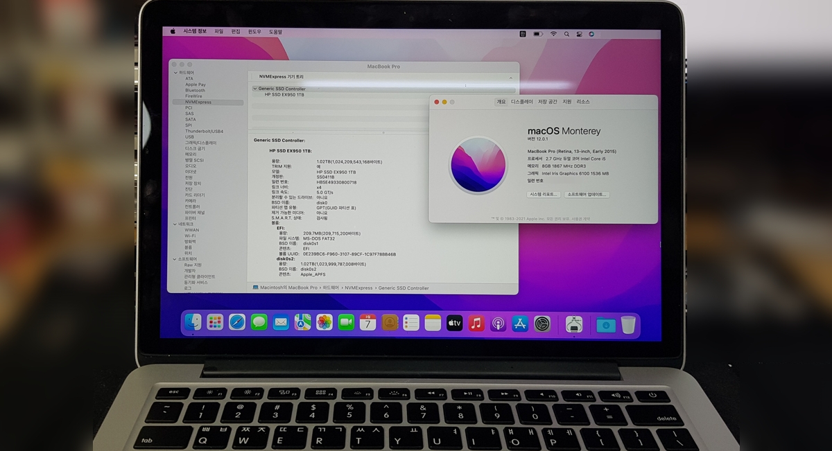Open the 윈도우 menu
Viewport: 832px width, 451px height.
coord(254,31)
